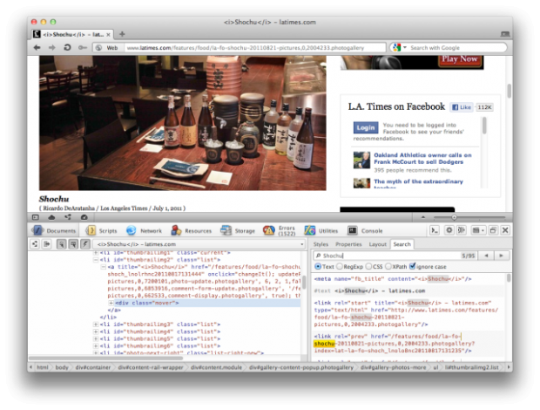The width and height of the screenshot is (540, 410).
Task: Click the Web security badge in the address bar
Action: click(106, 48)
